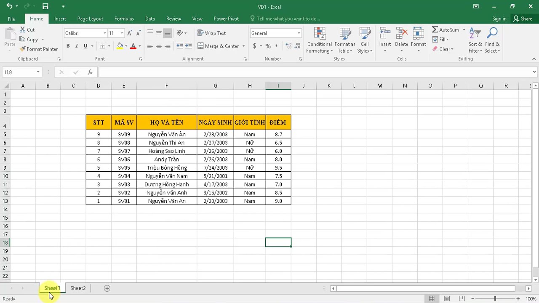
Task: Click the Cut scissors button
Action: tap(27, 30)
